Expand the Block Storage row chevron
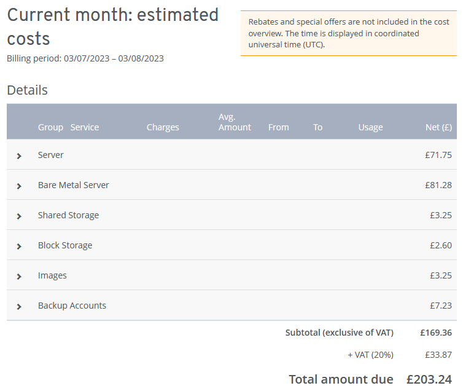 click(19, 246)
